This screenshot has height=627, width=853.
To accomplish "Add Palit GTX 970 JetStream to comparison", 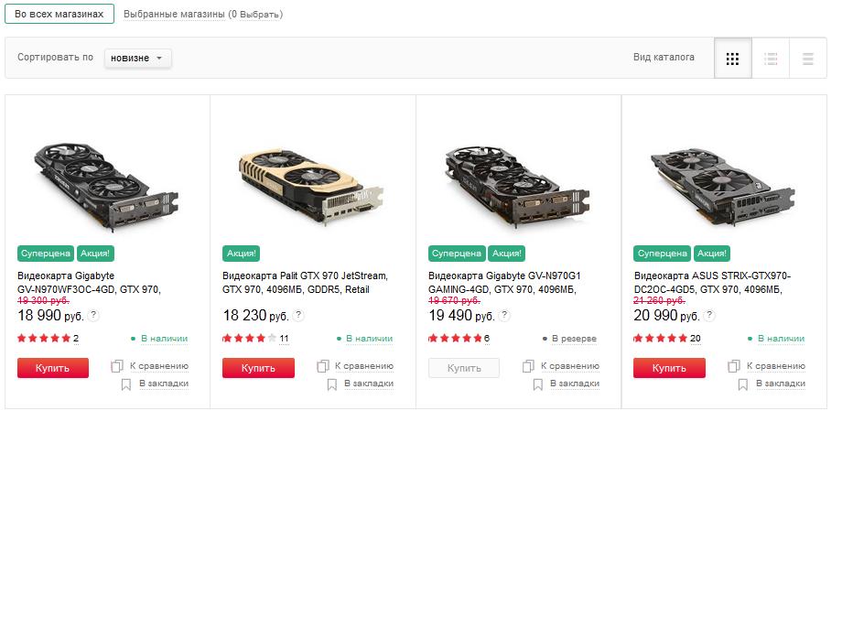I will point(355,366).
